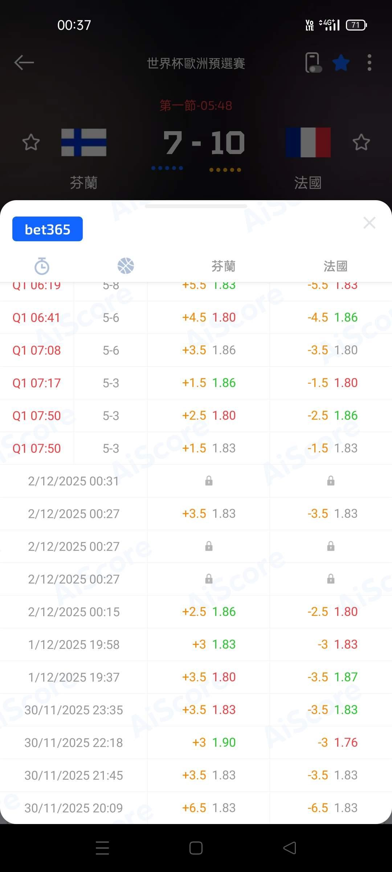
Task: Unfavorite match with blue star icon
Action: click(341, 62)
